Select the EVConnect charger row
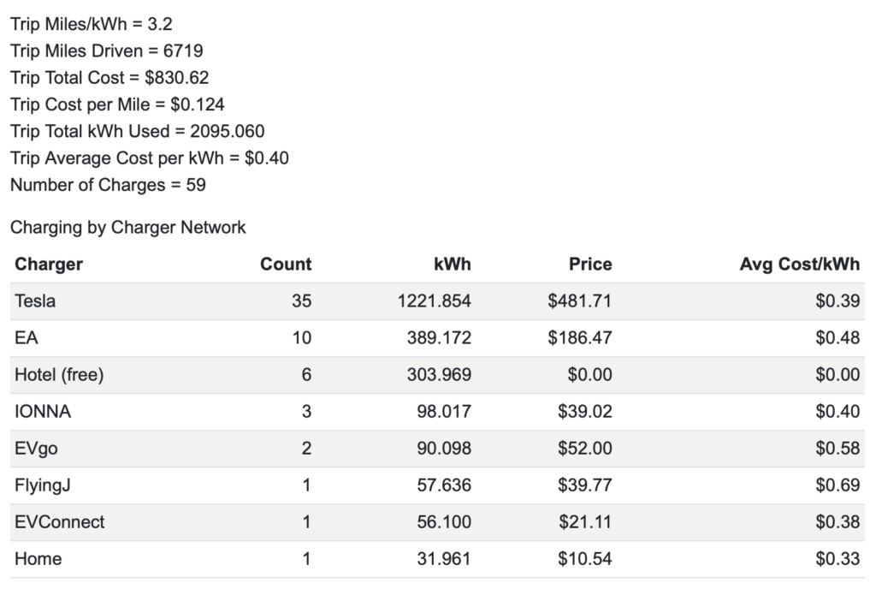The width and height of the screenshot is (876, 595). [437, 522]
